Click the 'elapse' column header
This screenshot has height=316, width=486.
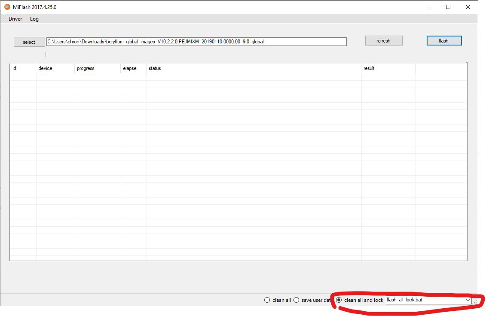[133, 68]
